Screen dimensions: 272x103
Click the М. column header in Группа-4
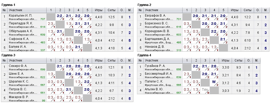tap(257, 60)
